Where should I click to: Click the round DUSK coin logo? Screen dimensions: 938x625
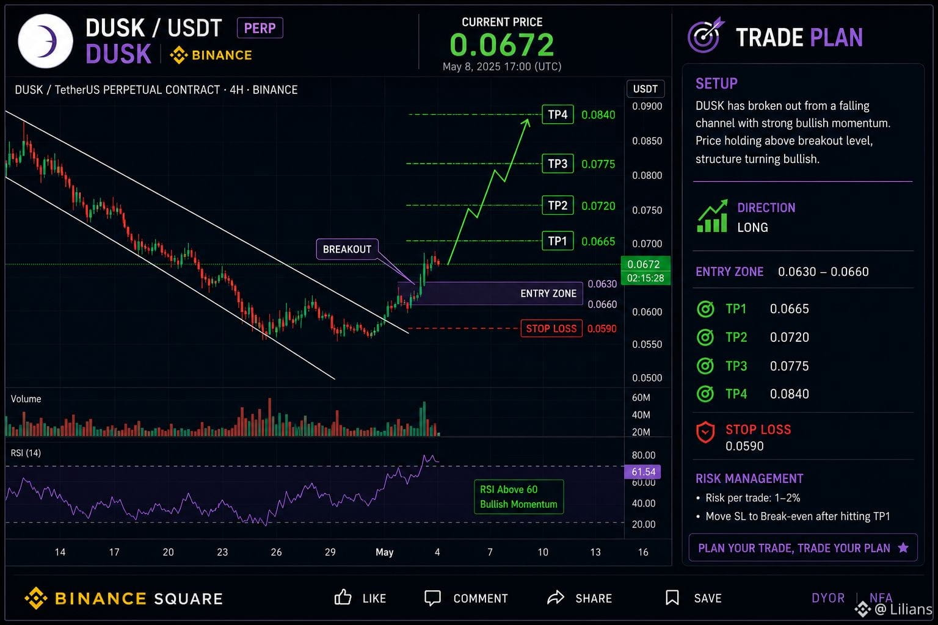click(x=46, y=41)
